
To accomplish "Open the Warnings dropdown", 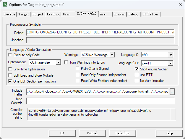I will coord(98,55).
